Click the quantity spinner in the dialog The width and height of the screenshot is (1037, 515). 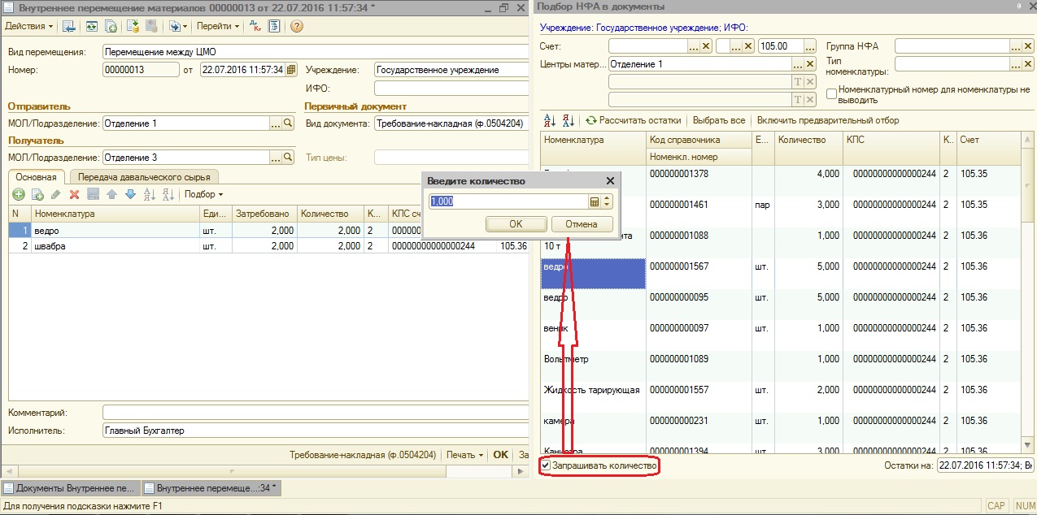click(607, 201)
